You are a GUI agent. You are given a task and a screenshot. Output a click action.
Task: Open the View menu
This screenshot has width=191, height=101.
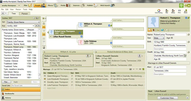[x=12, y=9]
